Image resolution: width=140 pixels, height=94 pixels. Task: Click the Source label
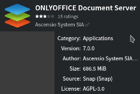(72, 79)
